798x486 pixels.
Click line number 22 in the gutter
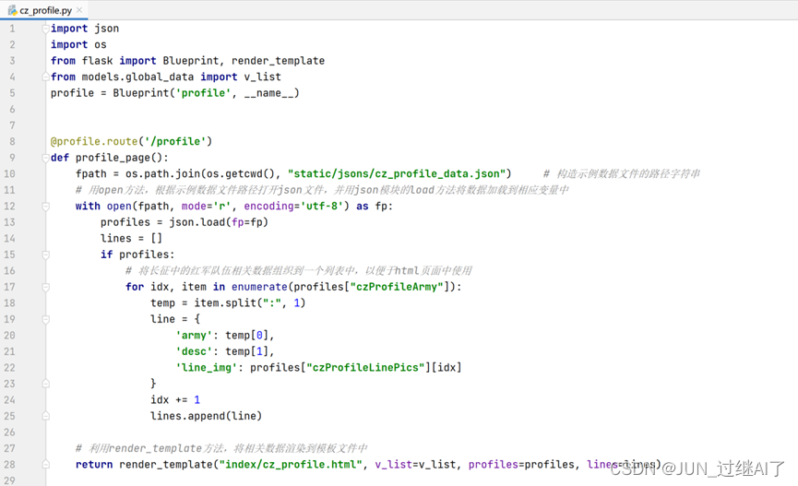9,367
